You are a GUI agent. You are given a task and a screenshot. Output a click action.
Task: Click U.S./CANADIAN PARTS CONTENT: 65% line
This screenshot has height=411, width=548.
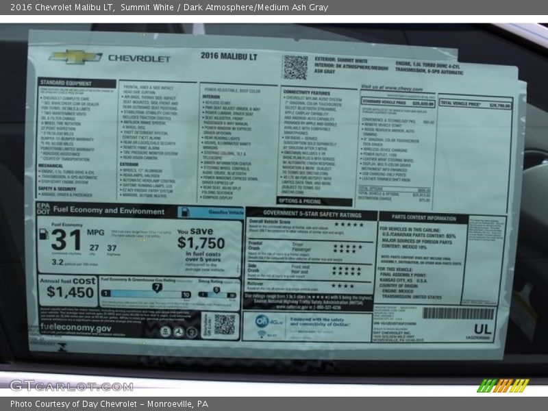click(x=419, y=236)
